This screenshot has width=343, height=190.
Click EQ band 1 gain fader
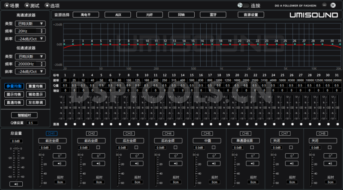(x=66, y=107)
